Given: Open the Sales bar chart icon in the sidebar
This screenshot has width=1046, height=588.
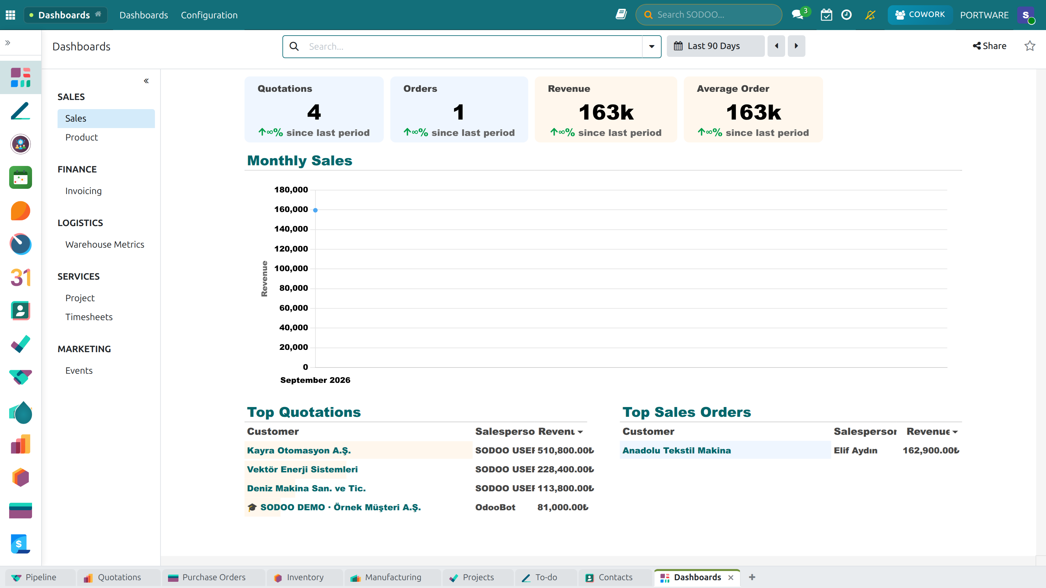Looking at the screenshot, I should point(20,444).
